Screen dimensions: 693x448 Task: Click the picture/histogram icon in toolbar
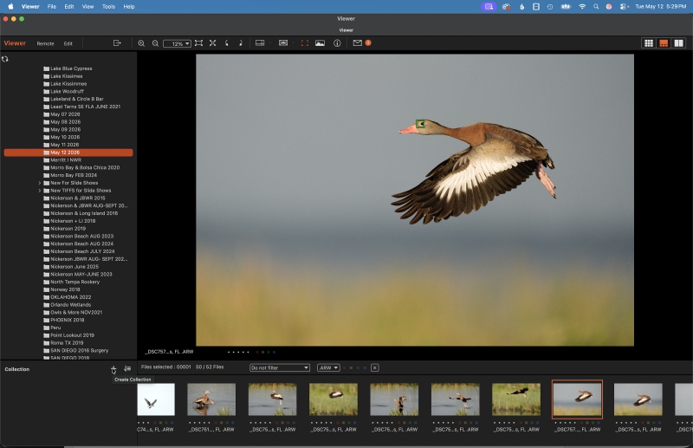point(320,43)
